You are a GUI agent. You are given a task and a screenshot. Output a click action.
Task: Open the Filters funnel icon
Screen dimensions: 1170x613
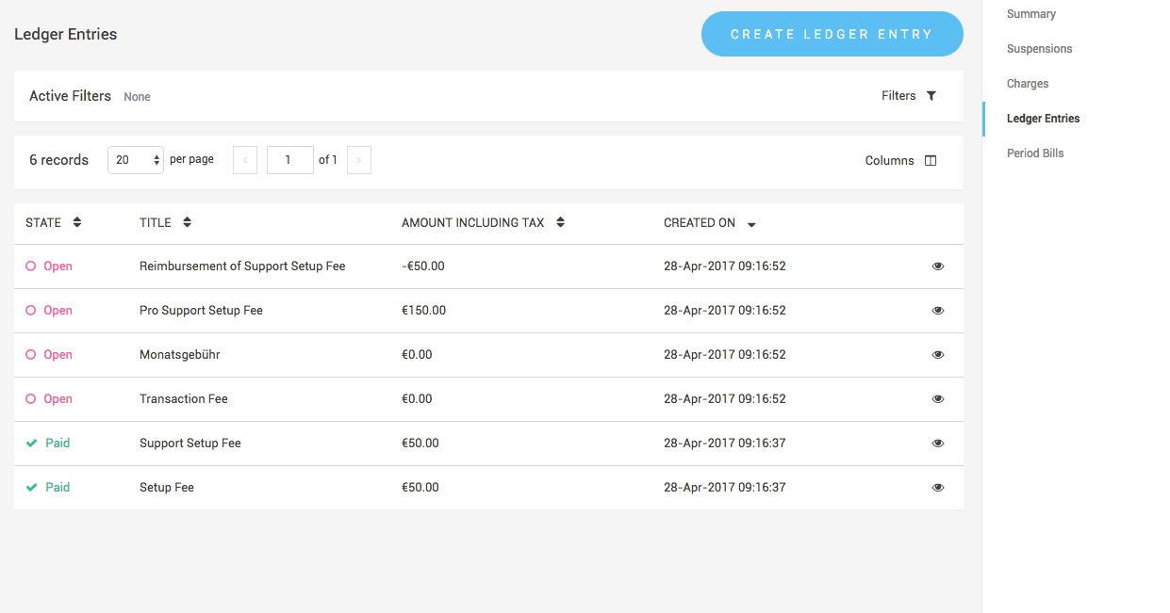coord(931,95)
